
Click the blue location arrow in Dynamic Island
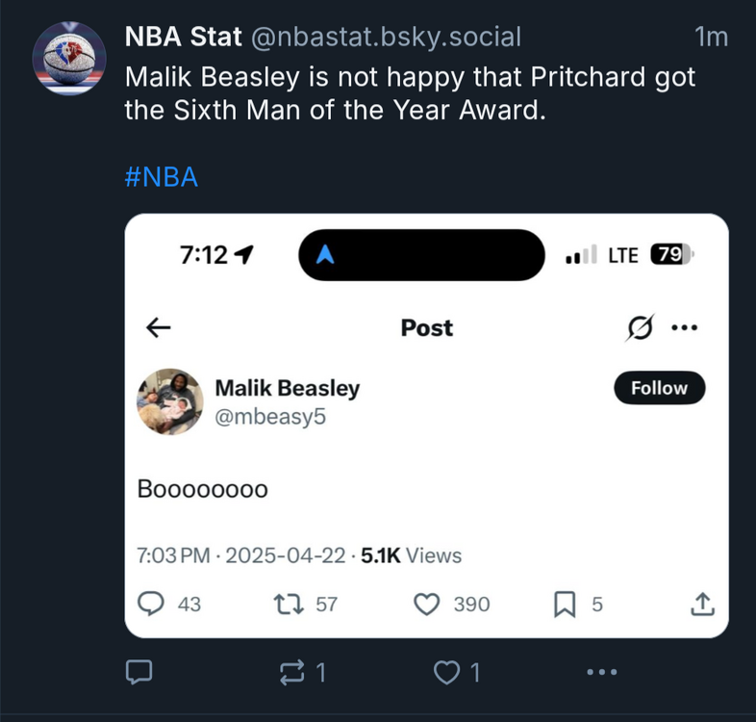tap(325, 254)
